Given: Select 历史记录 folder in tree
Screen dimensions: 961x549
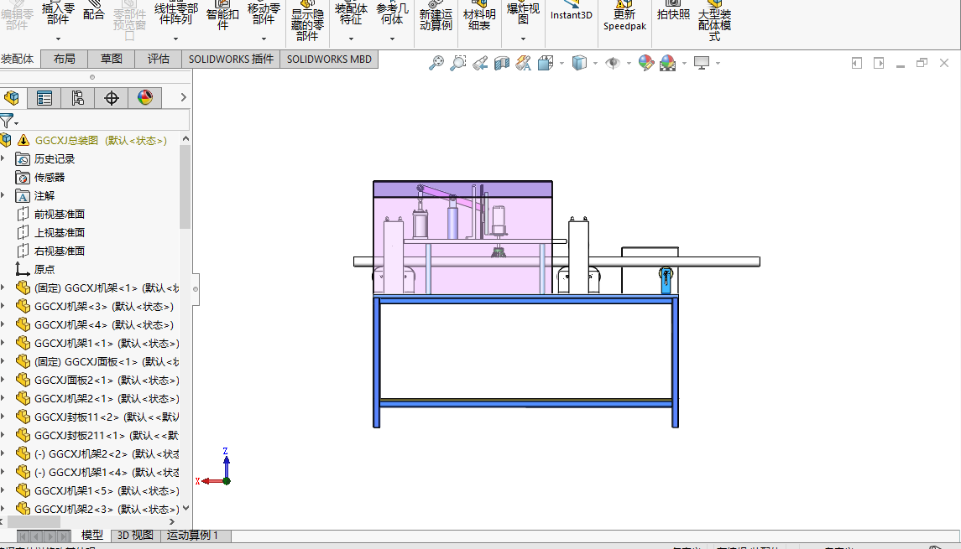Looking at the screenshot, I should click(55, 158).
